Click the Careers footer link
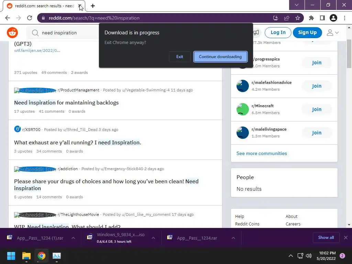The height and width of the screenshot is (264, 352). [293, 224]
